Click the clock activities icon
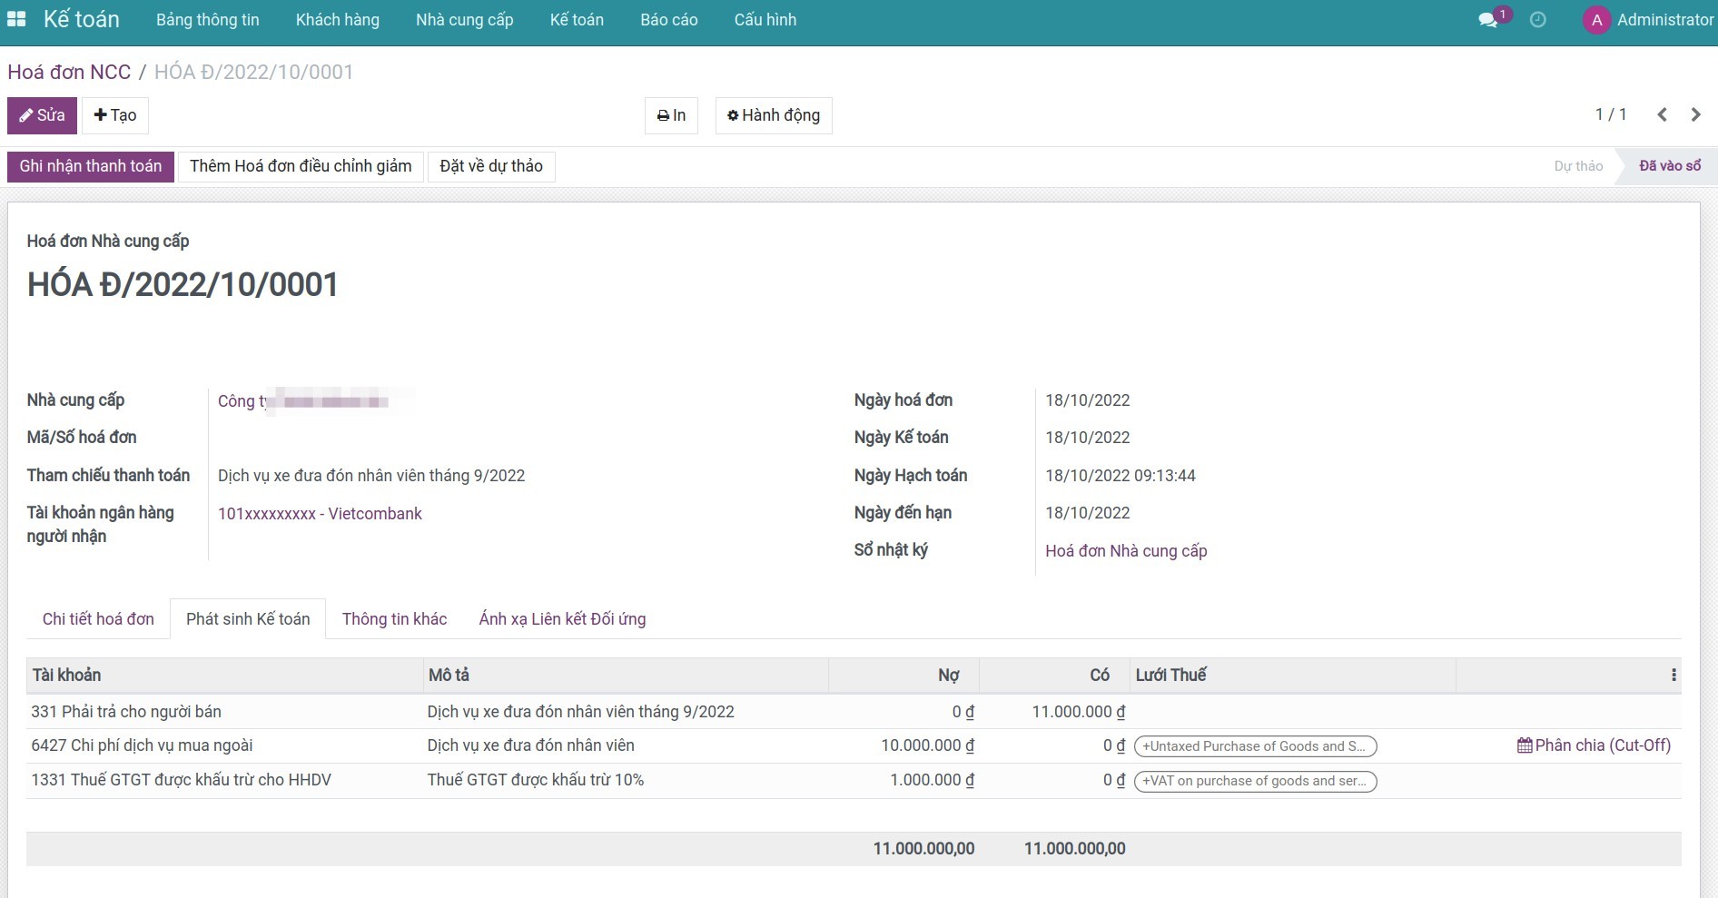Screen dimensions: 1718x898 click(1537, 20)
